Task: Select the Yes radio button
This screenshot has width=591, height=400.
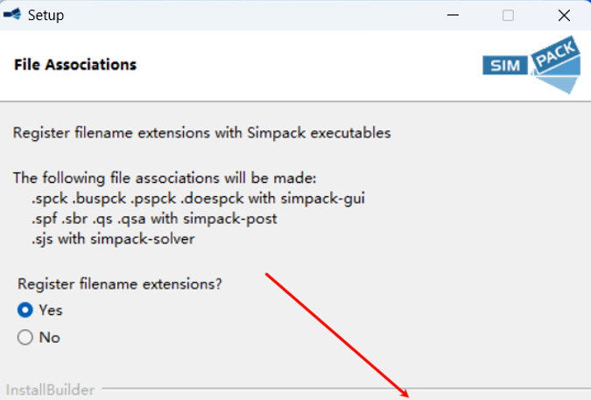Action: (25, 310)
